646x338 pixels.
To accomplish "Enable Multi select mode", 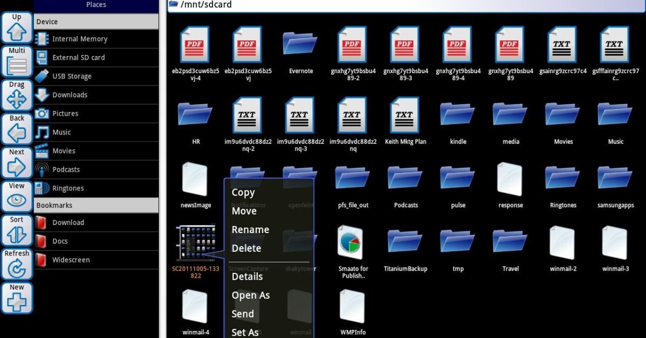I will pos(17,61).
